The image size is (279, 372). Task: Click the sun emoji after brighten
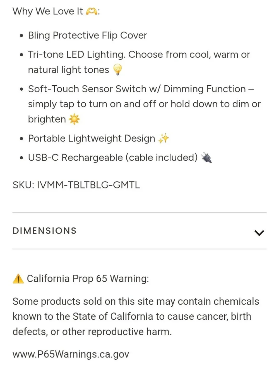tap(74, 119)
